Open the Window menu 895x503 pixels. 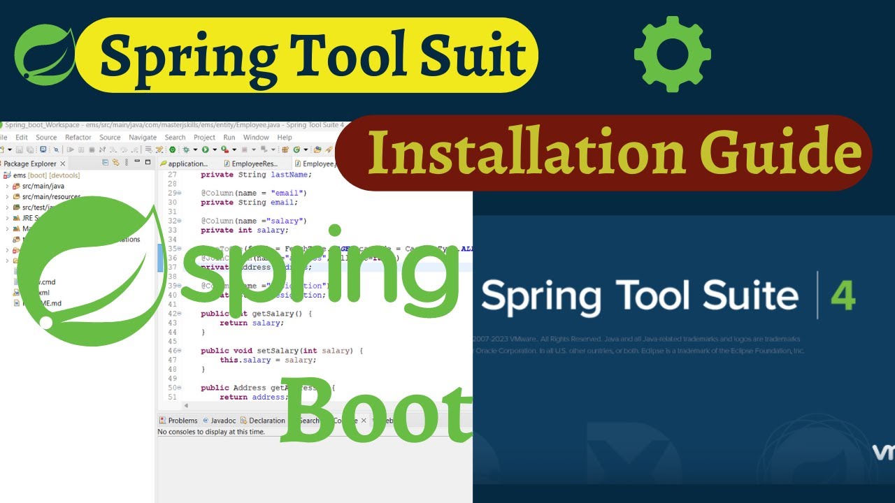pyautogui.click(x=256, y=138)
